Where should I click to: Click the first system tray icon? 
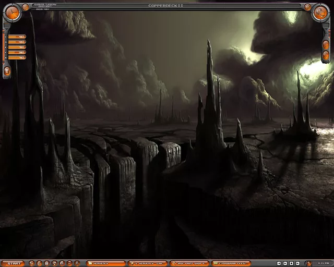click(279, 263)
